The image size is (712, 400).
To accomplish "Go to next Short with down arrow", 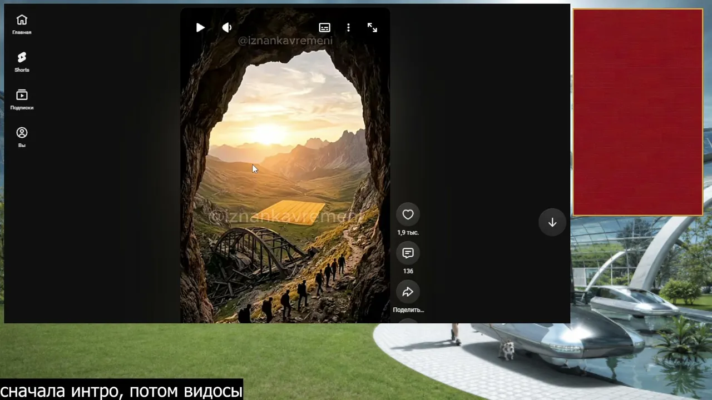I will point(552,222).
